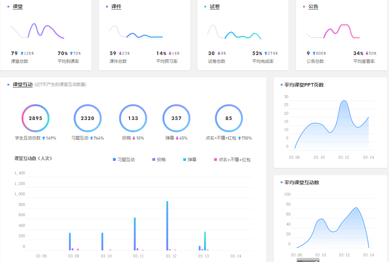This screenshot has height=262, width=389.
Task: Click the up arrow beside 公告总数 800%
Action: click(x=314, y=53)
